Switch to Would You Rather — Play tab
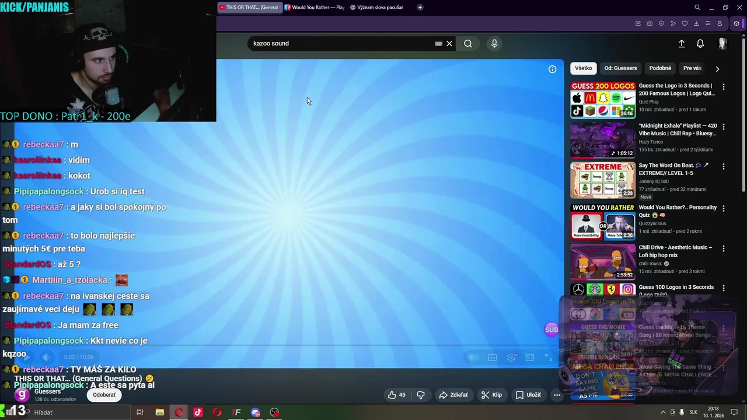Viewport: 747px width, 420px height. tap(315, 8)
